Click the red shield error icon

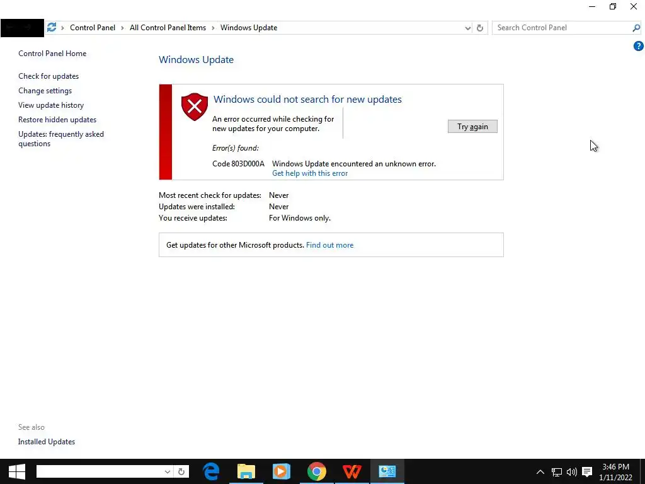[x=195, y=107]
